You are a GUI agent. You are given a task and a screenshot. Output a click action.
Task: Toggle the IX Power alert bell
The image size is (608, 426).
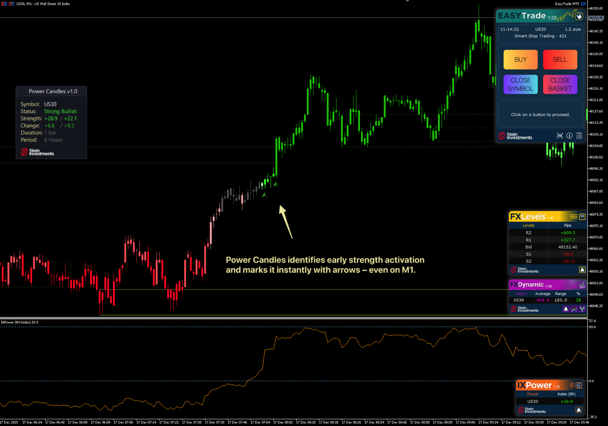click(x=579, y=410)
